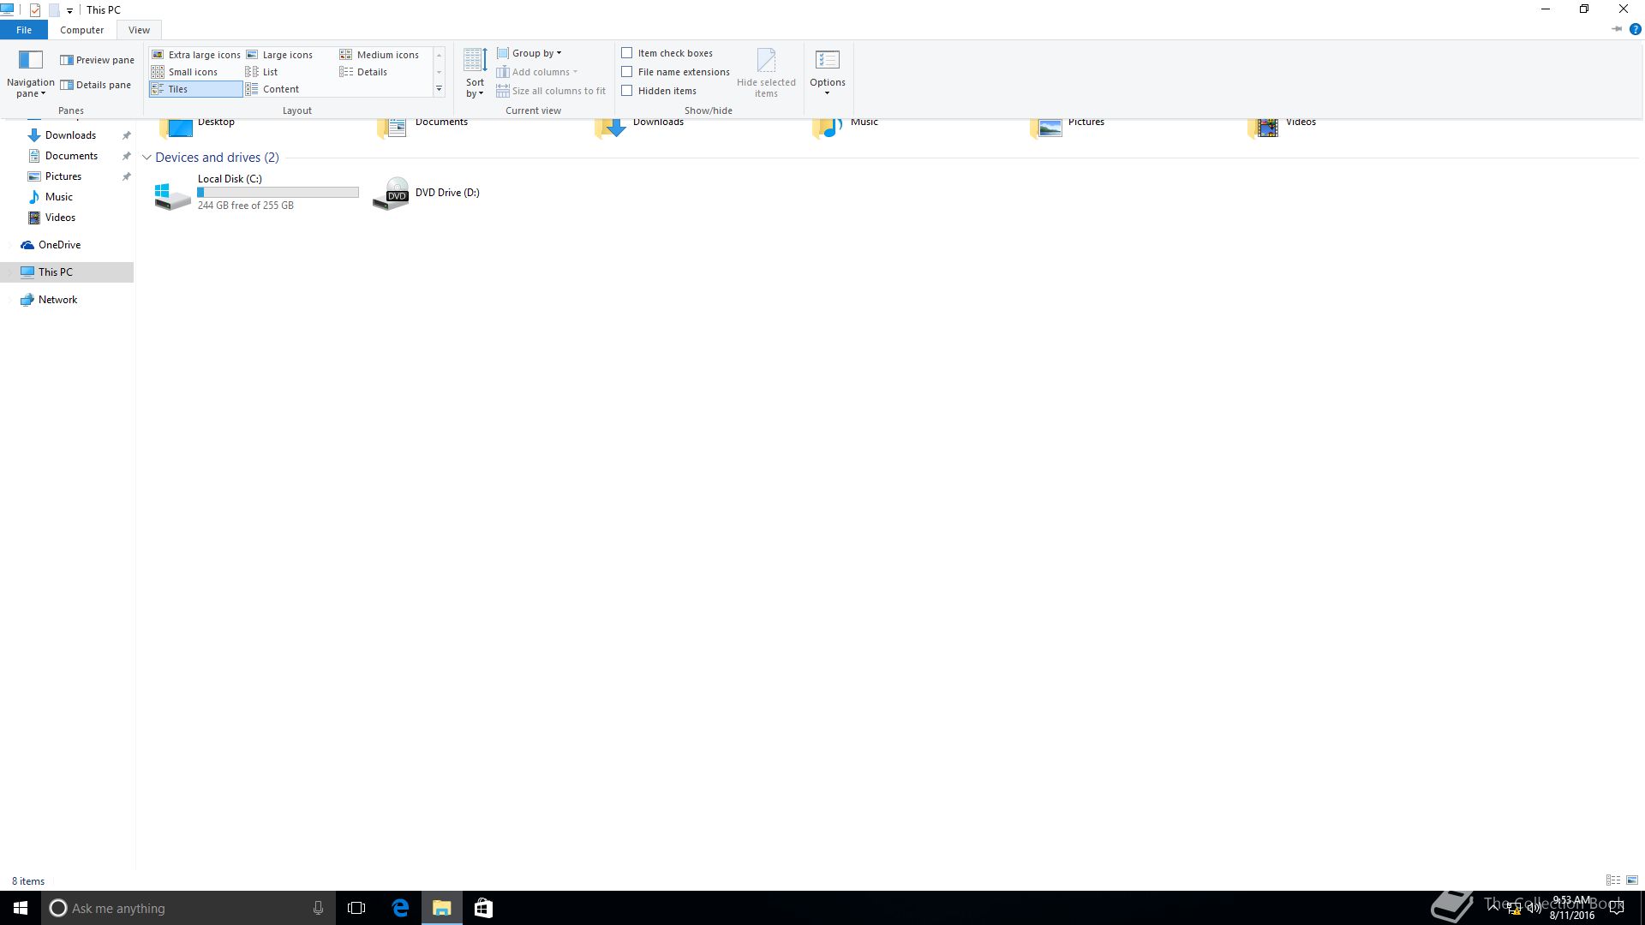This screenshot has width=1645, height=925.
Task: Open Customize Quick Access Toolbar arrow
Action: (x=69, y=10)
